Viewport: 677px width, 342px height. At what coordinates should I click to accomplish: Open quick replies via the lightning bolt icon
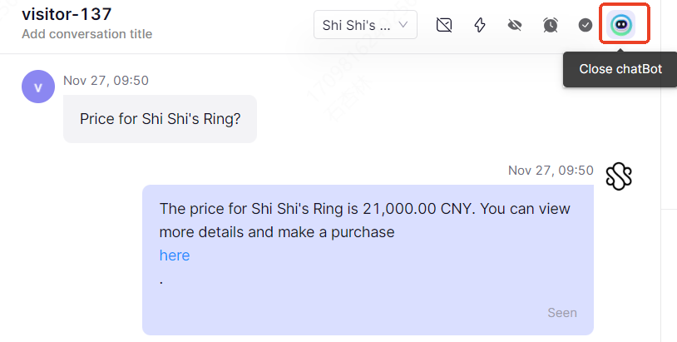coord(480,25)
